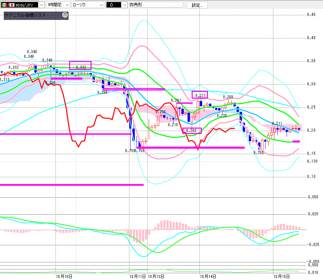Select the thick magenta line near 8.08
Viewport: 323px width, 280px height.
point(71,185)
